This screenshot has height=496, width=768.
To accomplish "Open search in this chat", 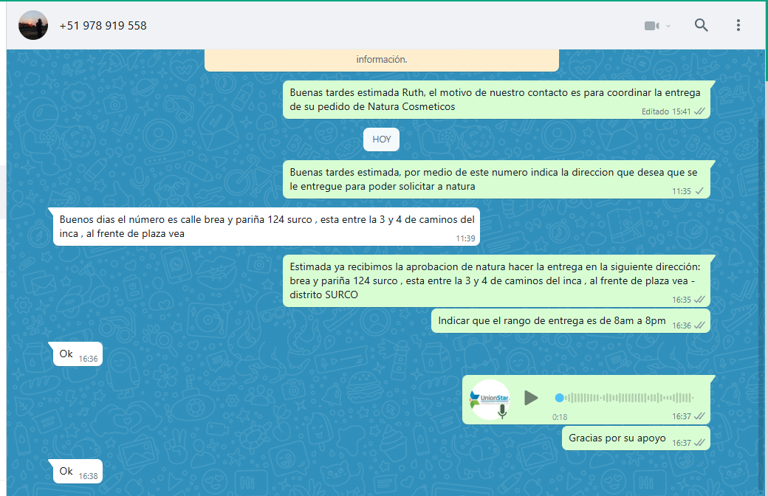I will [701, 26].
